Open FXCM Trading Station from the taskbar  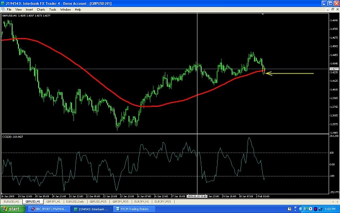[134, 209]
